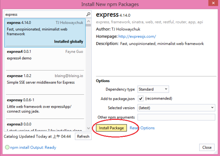Click the package list scrollbar thumb
The width and height of the screenshot is (220, 156).
click(x=89, y=25)
